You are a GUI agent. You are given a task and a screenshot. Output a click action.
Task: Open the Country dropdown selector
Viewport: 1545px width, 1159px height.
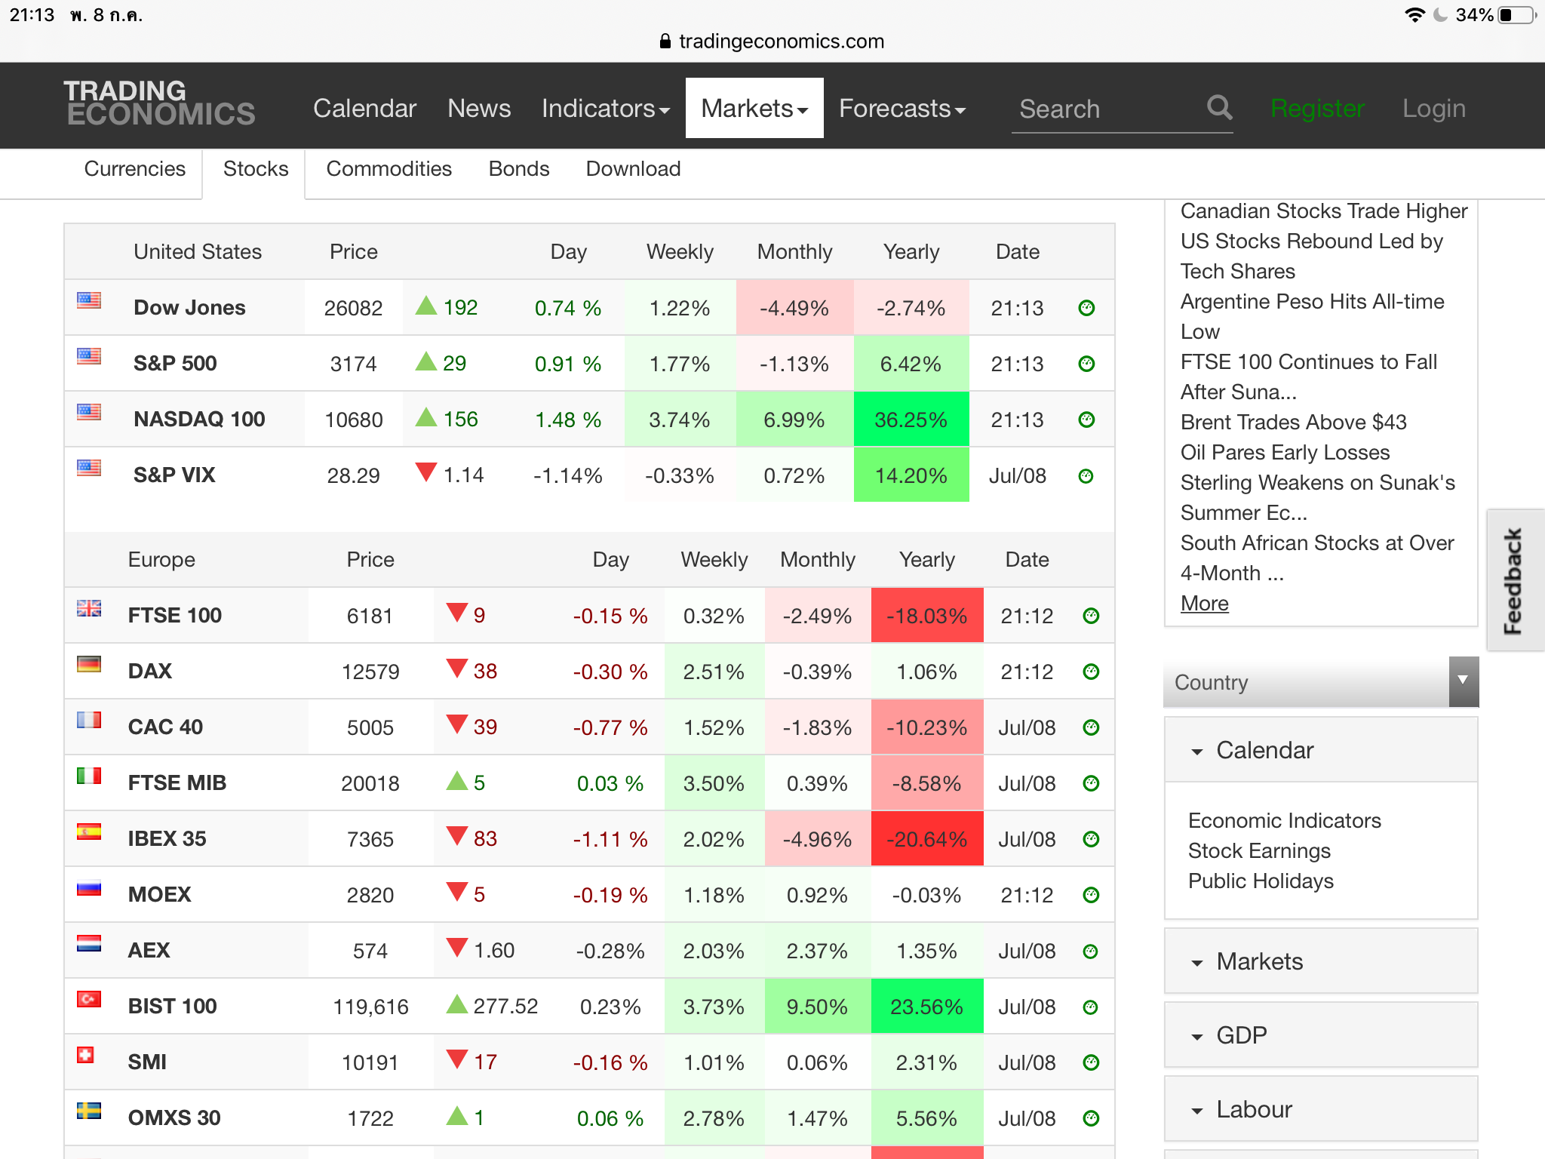1320,682
